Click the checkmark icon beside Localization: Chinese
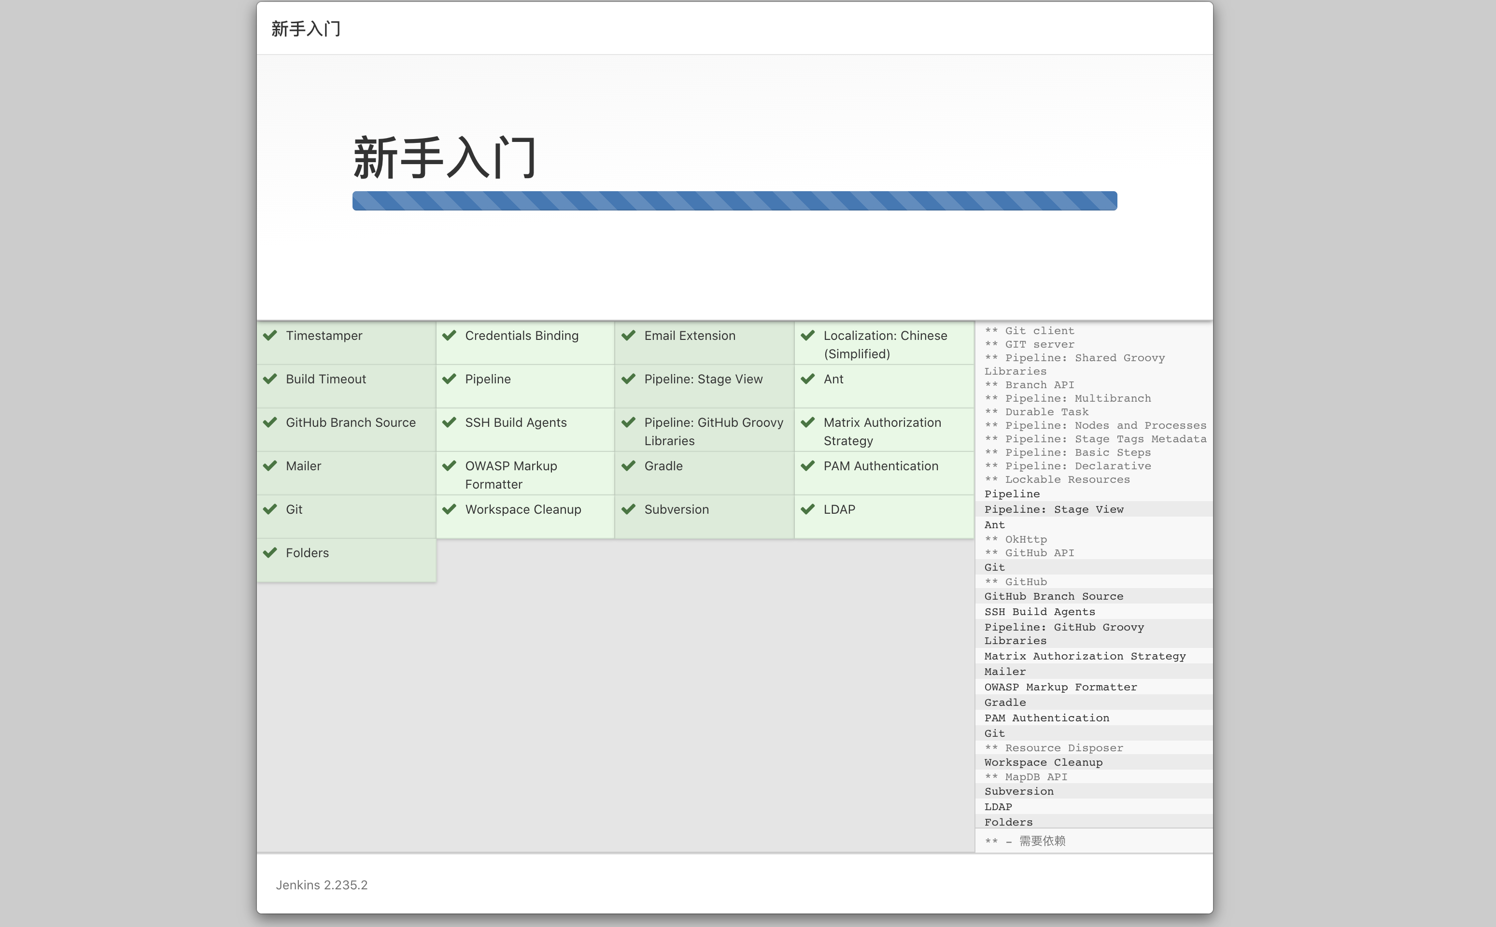This screenshot has width=1496, height=927. click(x=807, y=336)
